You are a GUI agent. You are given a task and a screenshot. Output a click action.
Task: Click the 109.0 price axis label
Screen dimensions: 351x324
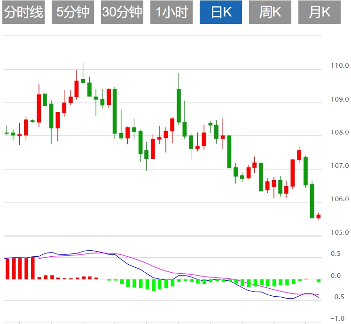(340, 99)
